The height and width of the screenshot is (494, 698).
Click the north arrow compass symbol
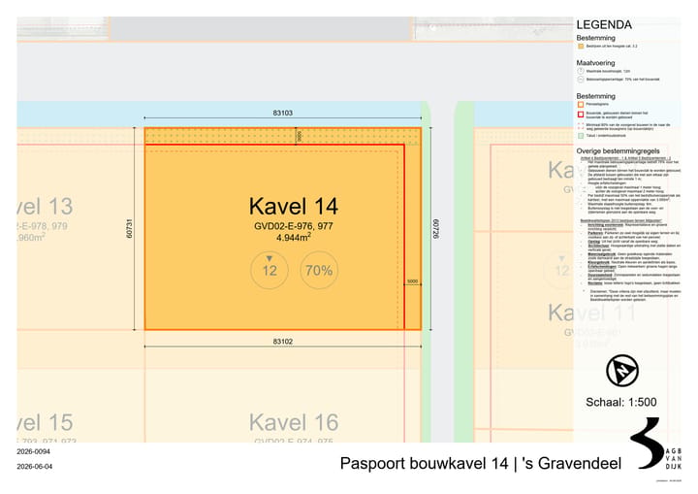click(621, 370)
